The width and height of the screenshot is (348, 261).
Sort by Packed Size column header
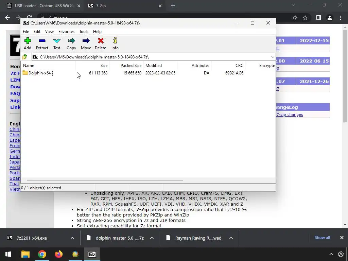(126, 66)
